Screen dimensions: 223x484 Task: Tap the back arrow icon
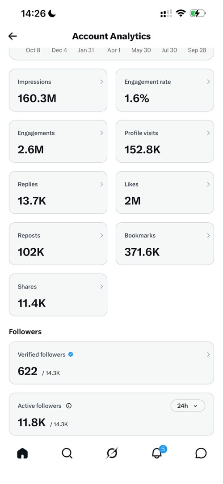[13, 36]
